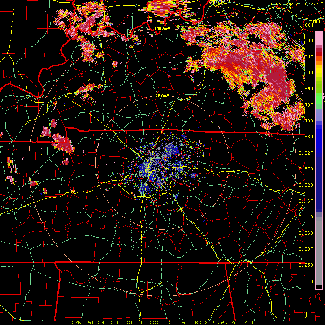Click the 0.733 scale value
Viewport: 325px width, 325px height.
pyautogui.click(x=306, y=121)
